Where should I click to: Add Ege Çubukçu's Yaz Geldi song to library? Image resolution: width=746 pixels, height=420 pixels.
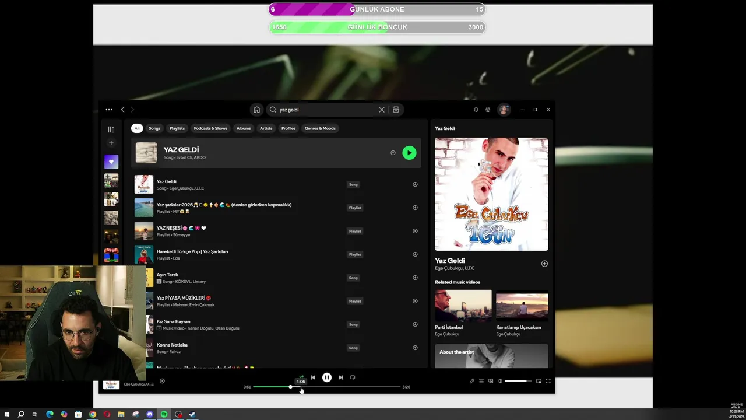click(415, 184)
